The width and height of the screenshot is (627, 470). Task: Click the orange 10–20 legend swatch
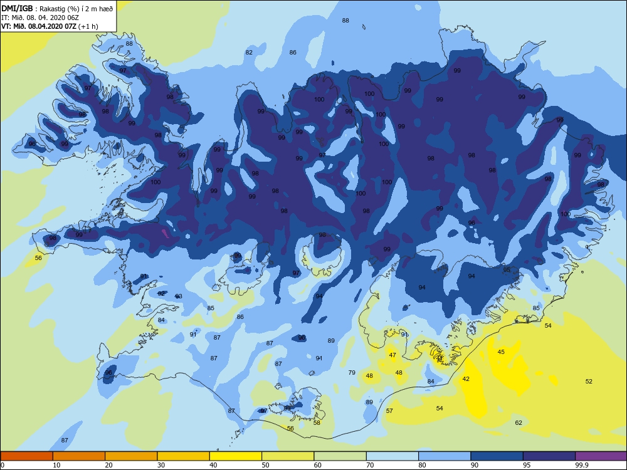(x=79, y=456)
